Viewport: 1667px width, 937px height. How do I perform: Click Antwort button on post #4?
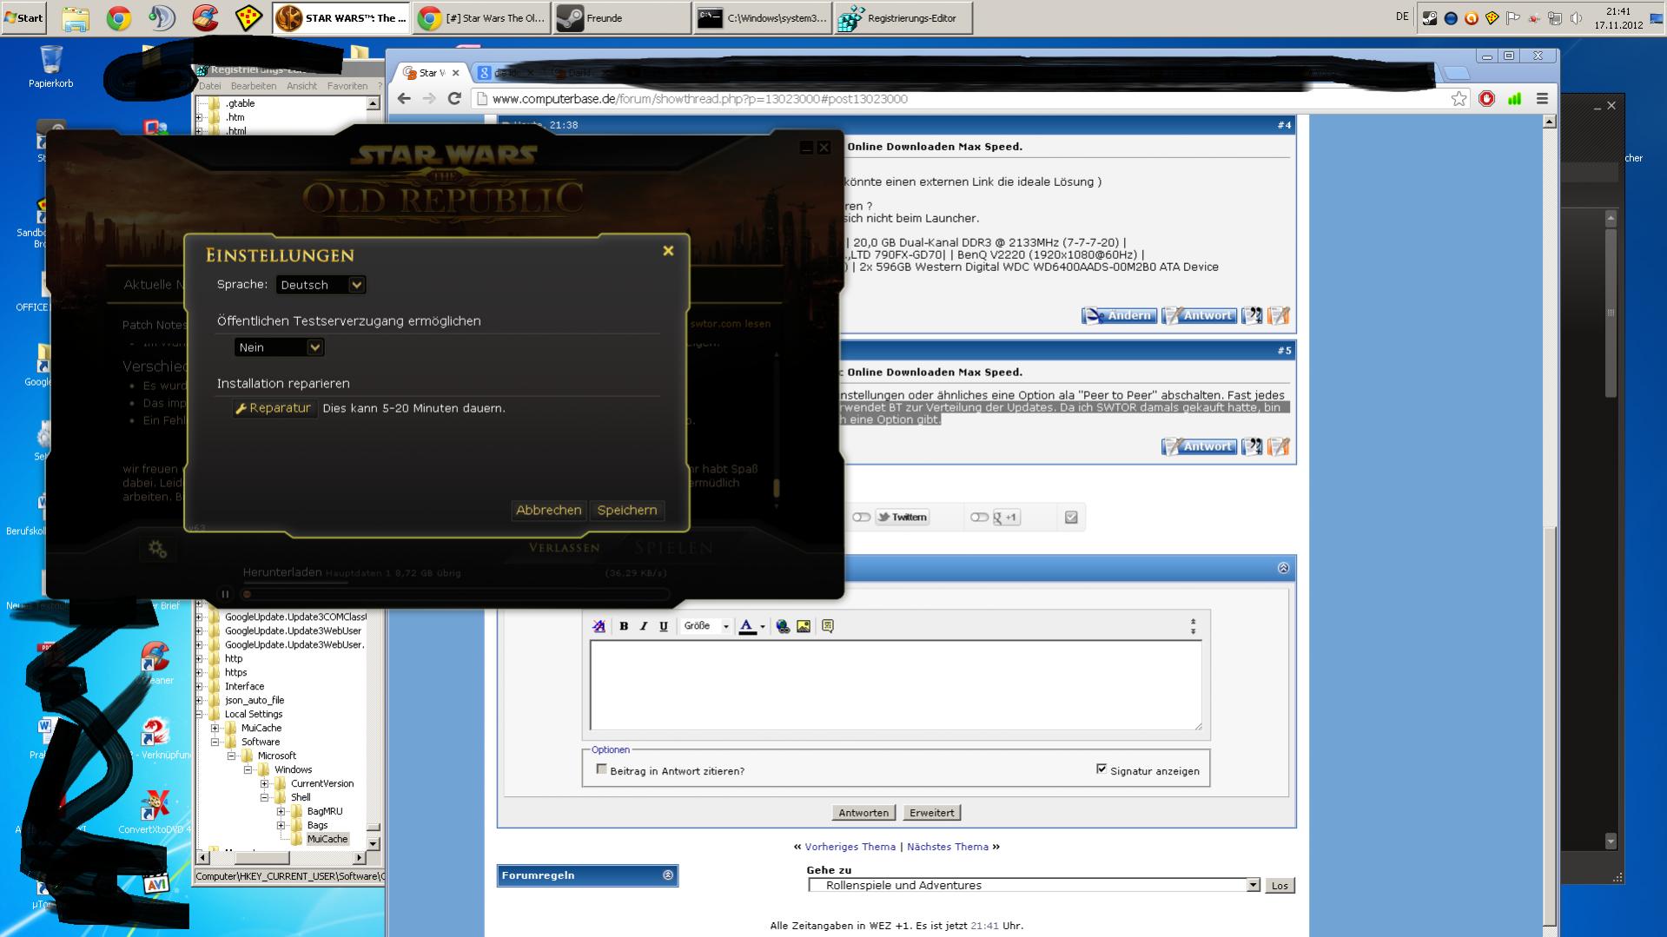pyautogui.click(x=1199, y=315)
